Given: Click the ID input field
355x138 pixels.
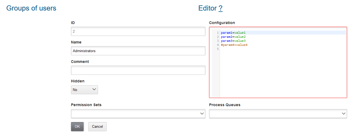Looking at the screenshot, I should click(x=138, y=31).
